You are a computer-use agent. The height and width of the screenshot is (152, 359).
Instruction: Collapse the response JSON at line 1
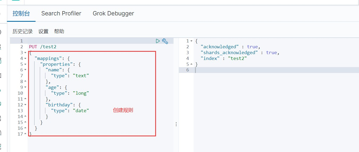[x=192, y=41]
